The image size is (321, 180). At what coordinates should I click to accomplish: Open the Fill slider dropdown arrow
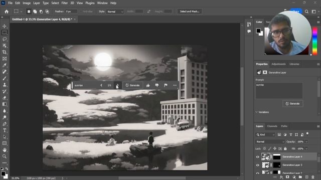[306, 149]
